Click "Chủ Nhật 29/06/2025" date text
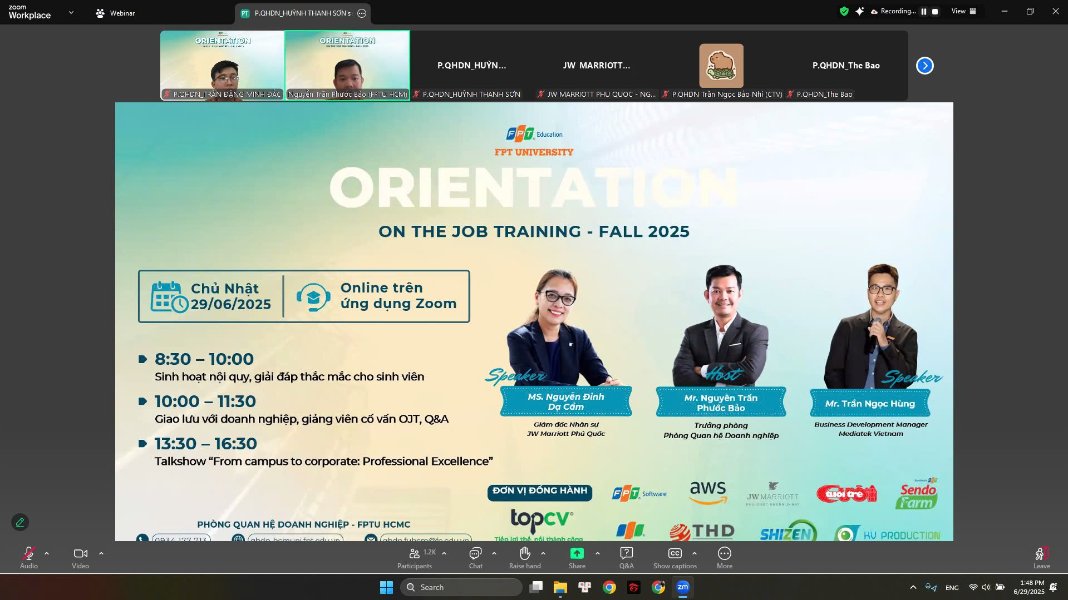Screen dimensions: 1068x600 [230, 296]
